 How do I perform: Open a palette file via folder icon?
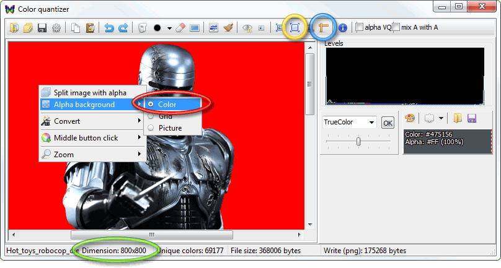pyautogui.click(x=458, y=118)
